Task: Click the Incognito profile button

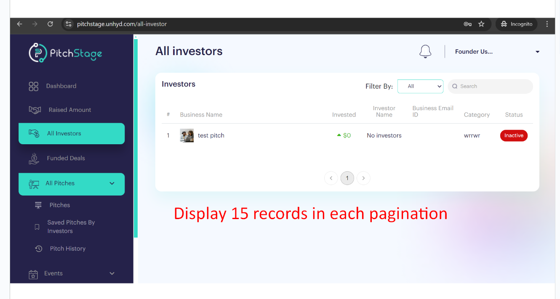Action: point(517,24)
